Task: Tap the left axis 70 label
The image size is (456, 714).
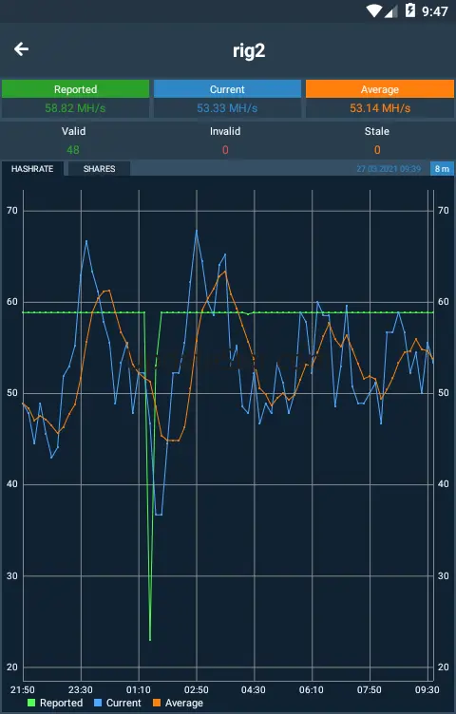Action: [12, 211]
